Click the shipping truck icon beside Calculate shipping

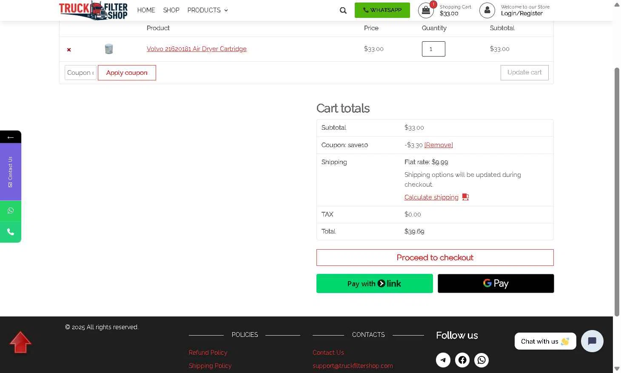pyautogui.click(x=465, y=197)
